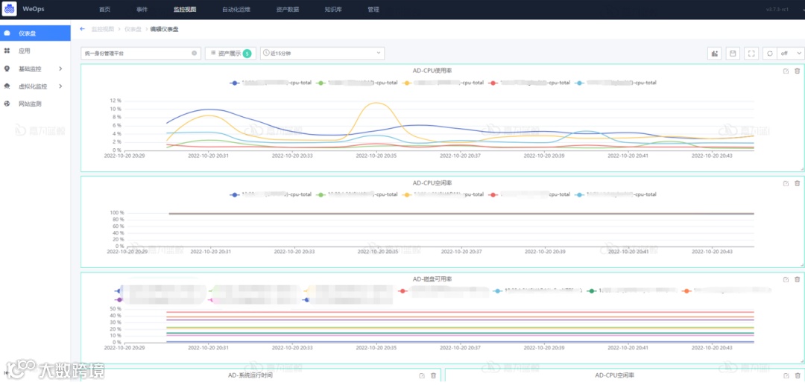Open the 知识库 top menu
The height and width of the screenshot is (385, 805).
(x=333, y=9)
